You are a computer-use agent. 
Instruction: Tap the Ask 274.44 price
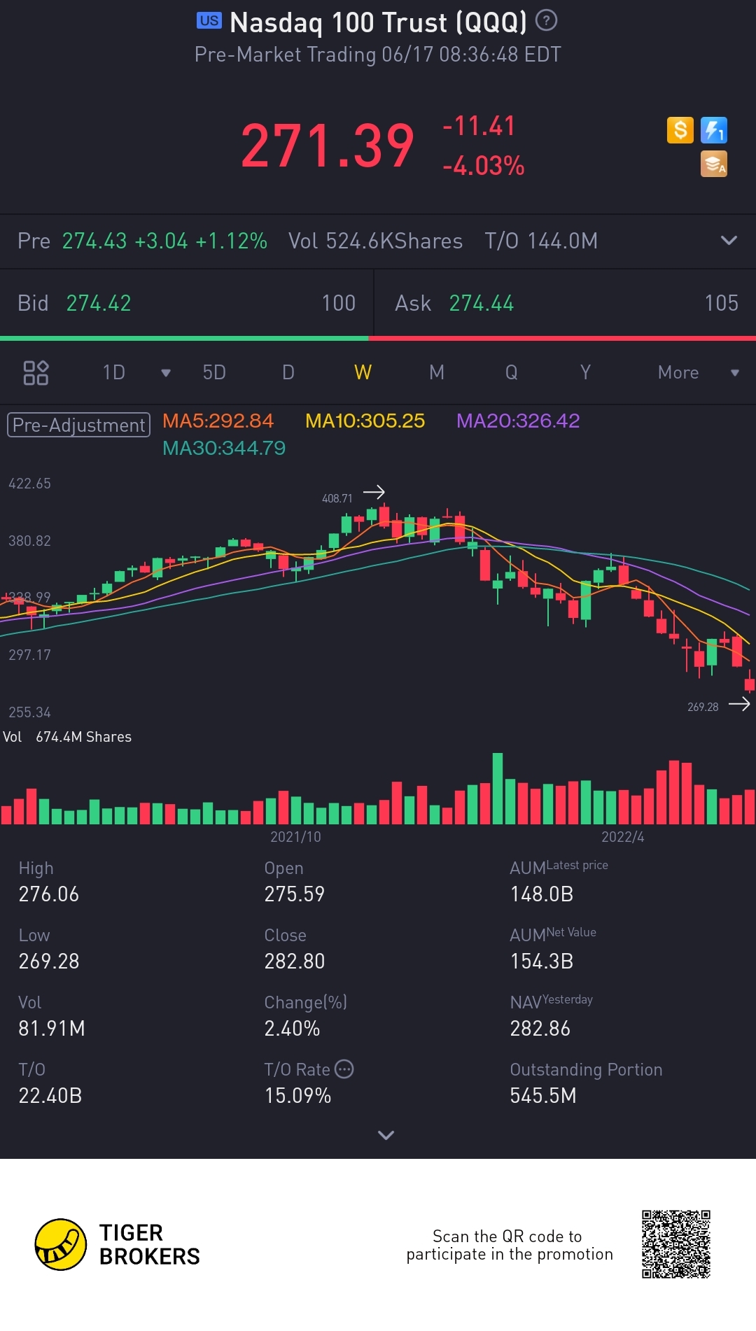pos(482,303)
